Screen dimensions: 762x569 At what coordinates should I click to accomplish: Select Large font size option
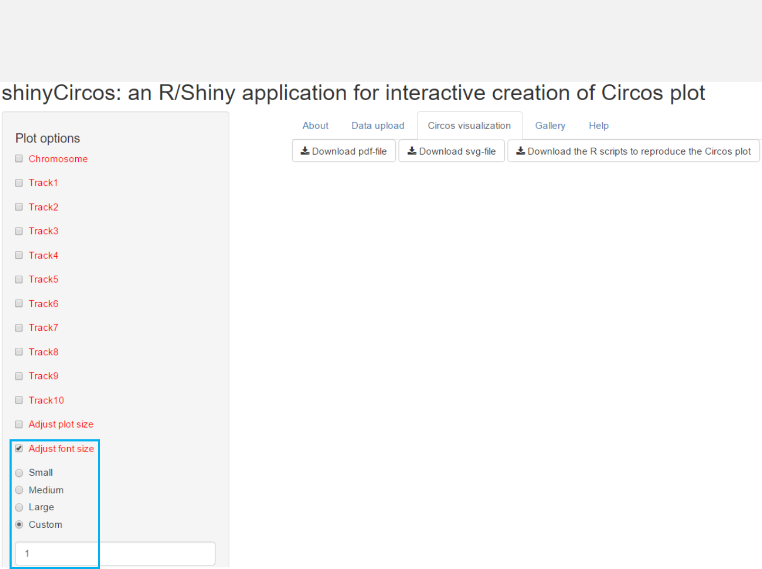(19, 508)
